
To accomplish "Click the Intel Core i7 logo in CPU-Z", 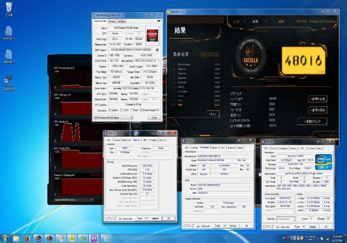I will coord(323,162).
